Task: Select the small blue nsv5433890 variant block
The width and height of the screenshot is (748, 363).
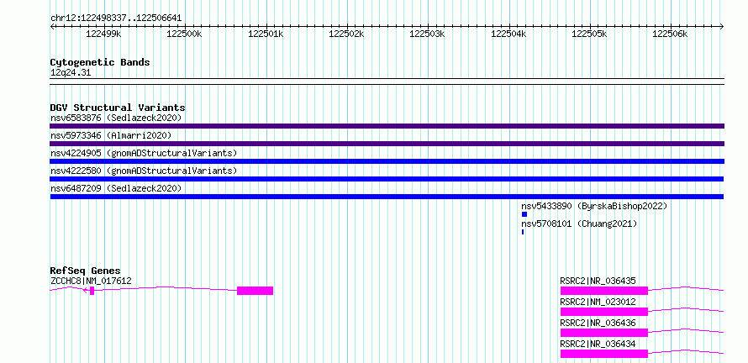Action: pyautogui.click(x=524, y=214)
